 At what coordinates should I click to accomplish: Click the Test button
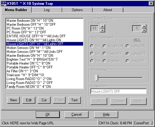click(x=75, y=100)
